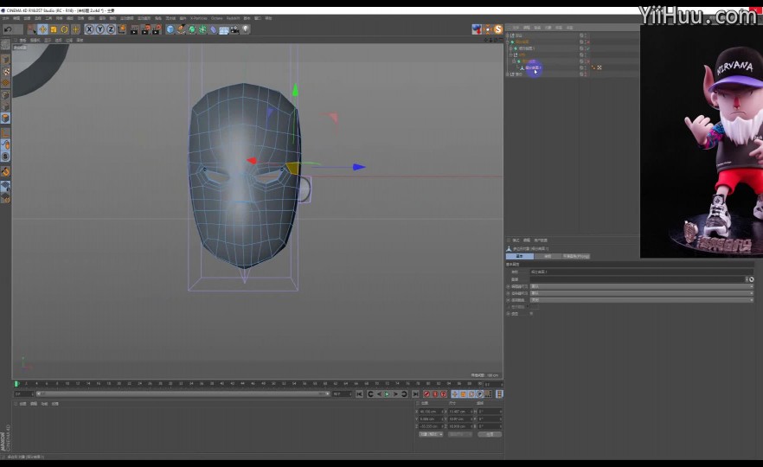The width and height of the screenshot is (763, 467).
Task: Play the animation forward
Action: [x=387, y=394]
